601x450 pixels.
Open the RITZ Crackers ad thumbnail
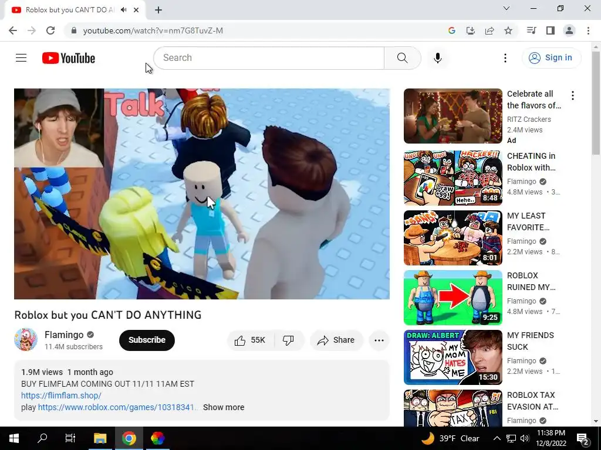(x=453, y=116)
